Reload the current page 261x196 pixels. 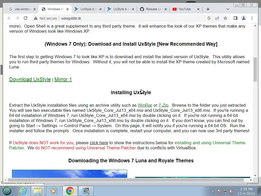pyautogui.click(x=25, y=18)
